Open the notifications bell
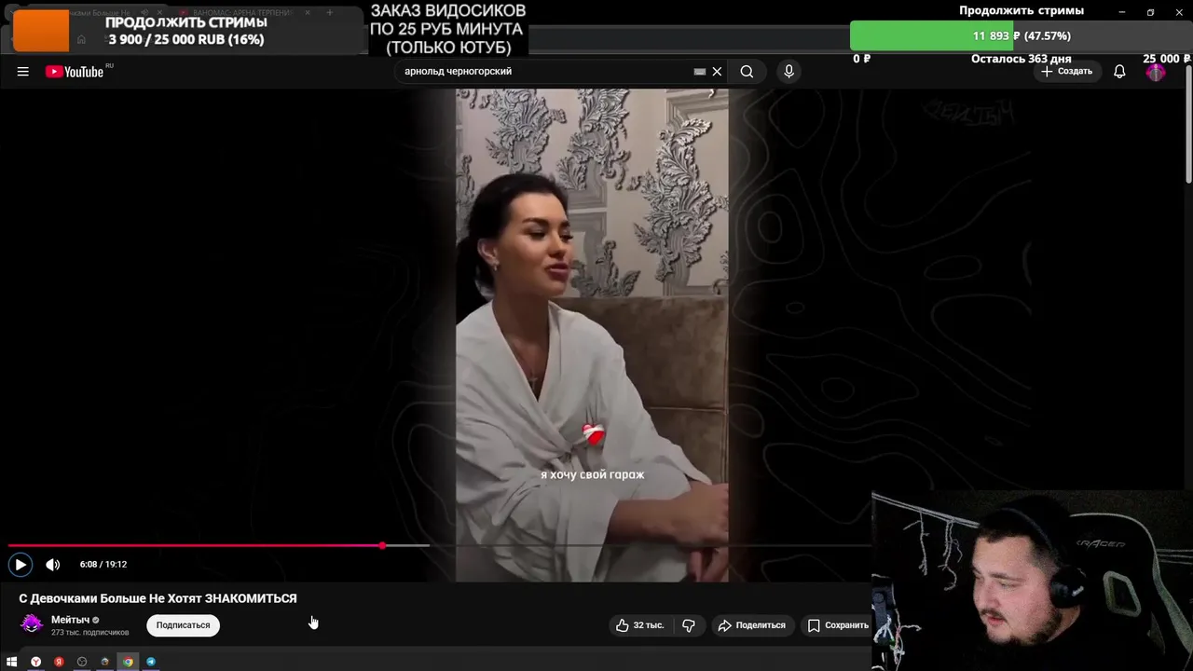Viewport: 1193px width, 671px height. click(1119, 72)
